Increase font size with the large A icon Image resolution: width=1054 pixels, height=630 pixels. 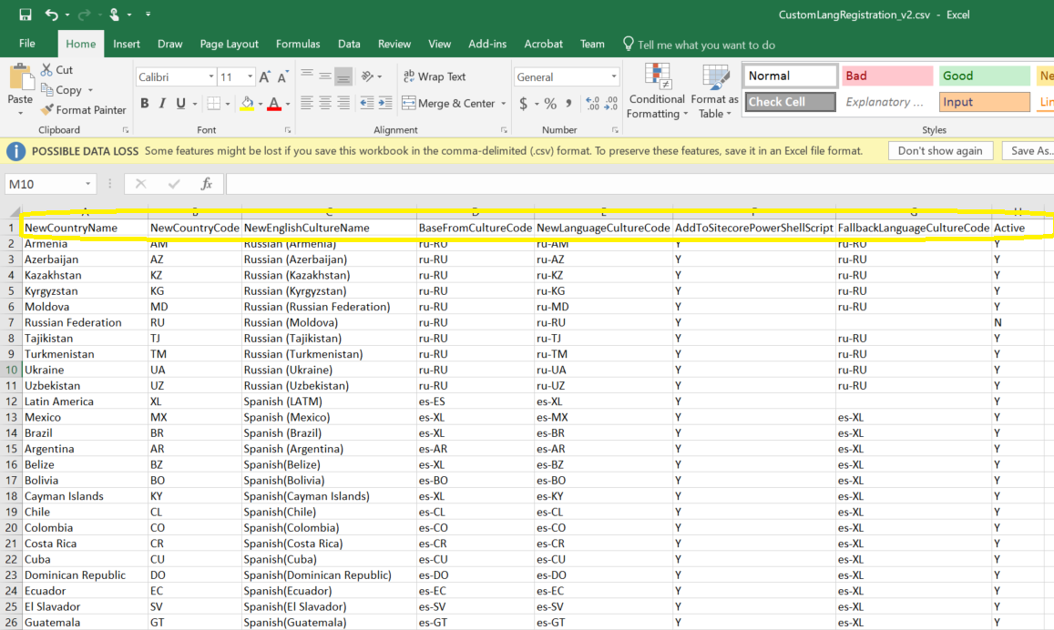coord(264,77)
